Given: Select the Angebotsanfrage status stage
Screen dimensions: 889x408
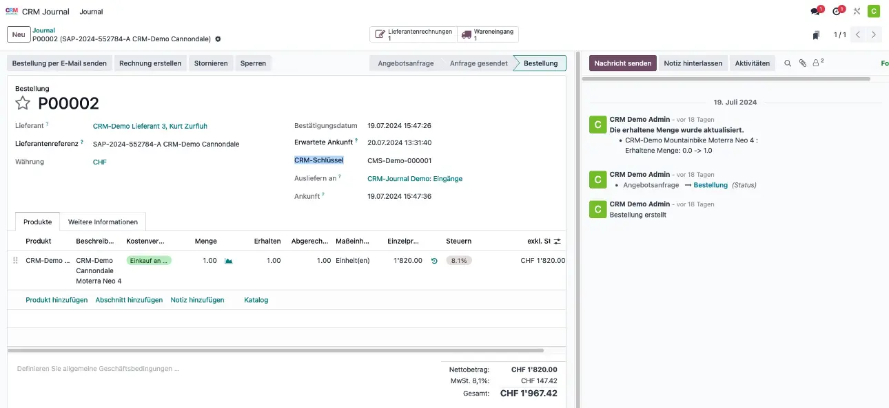Looking at the screenshot, I should click(x=405, y=63).
